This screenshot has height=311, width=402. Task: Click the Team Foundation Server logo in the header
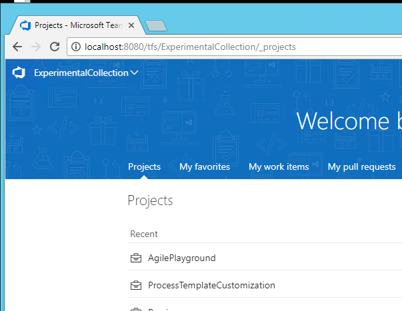[x=19, y=73]
